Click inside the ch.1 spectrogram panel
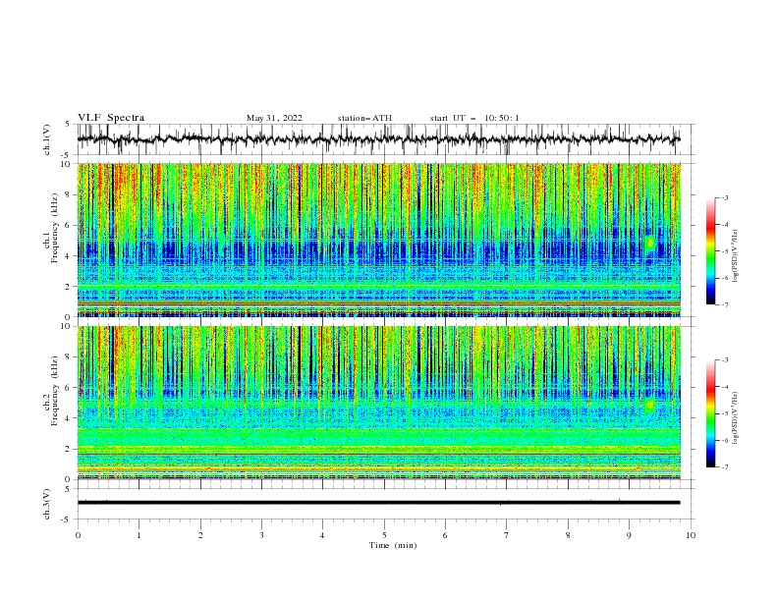The height and width of the screenshot is (601, 778). (378, 240)
